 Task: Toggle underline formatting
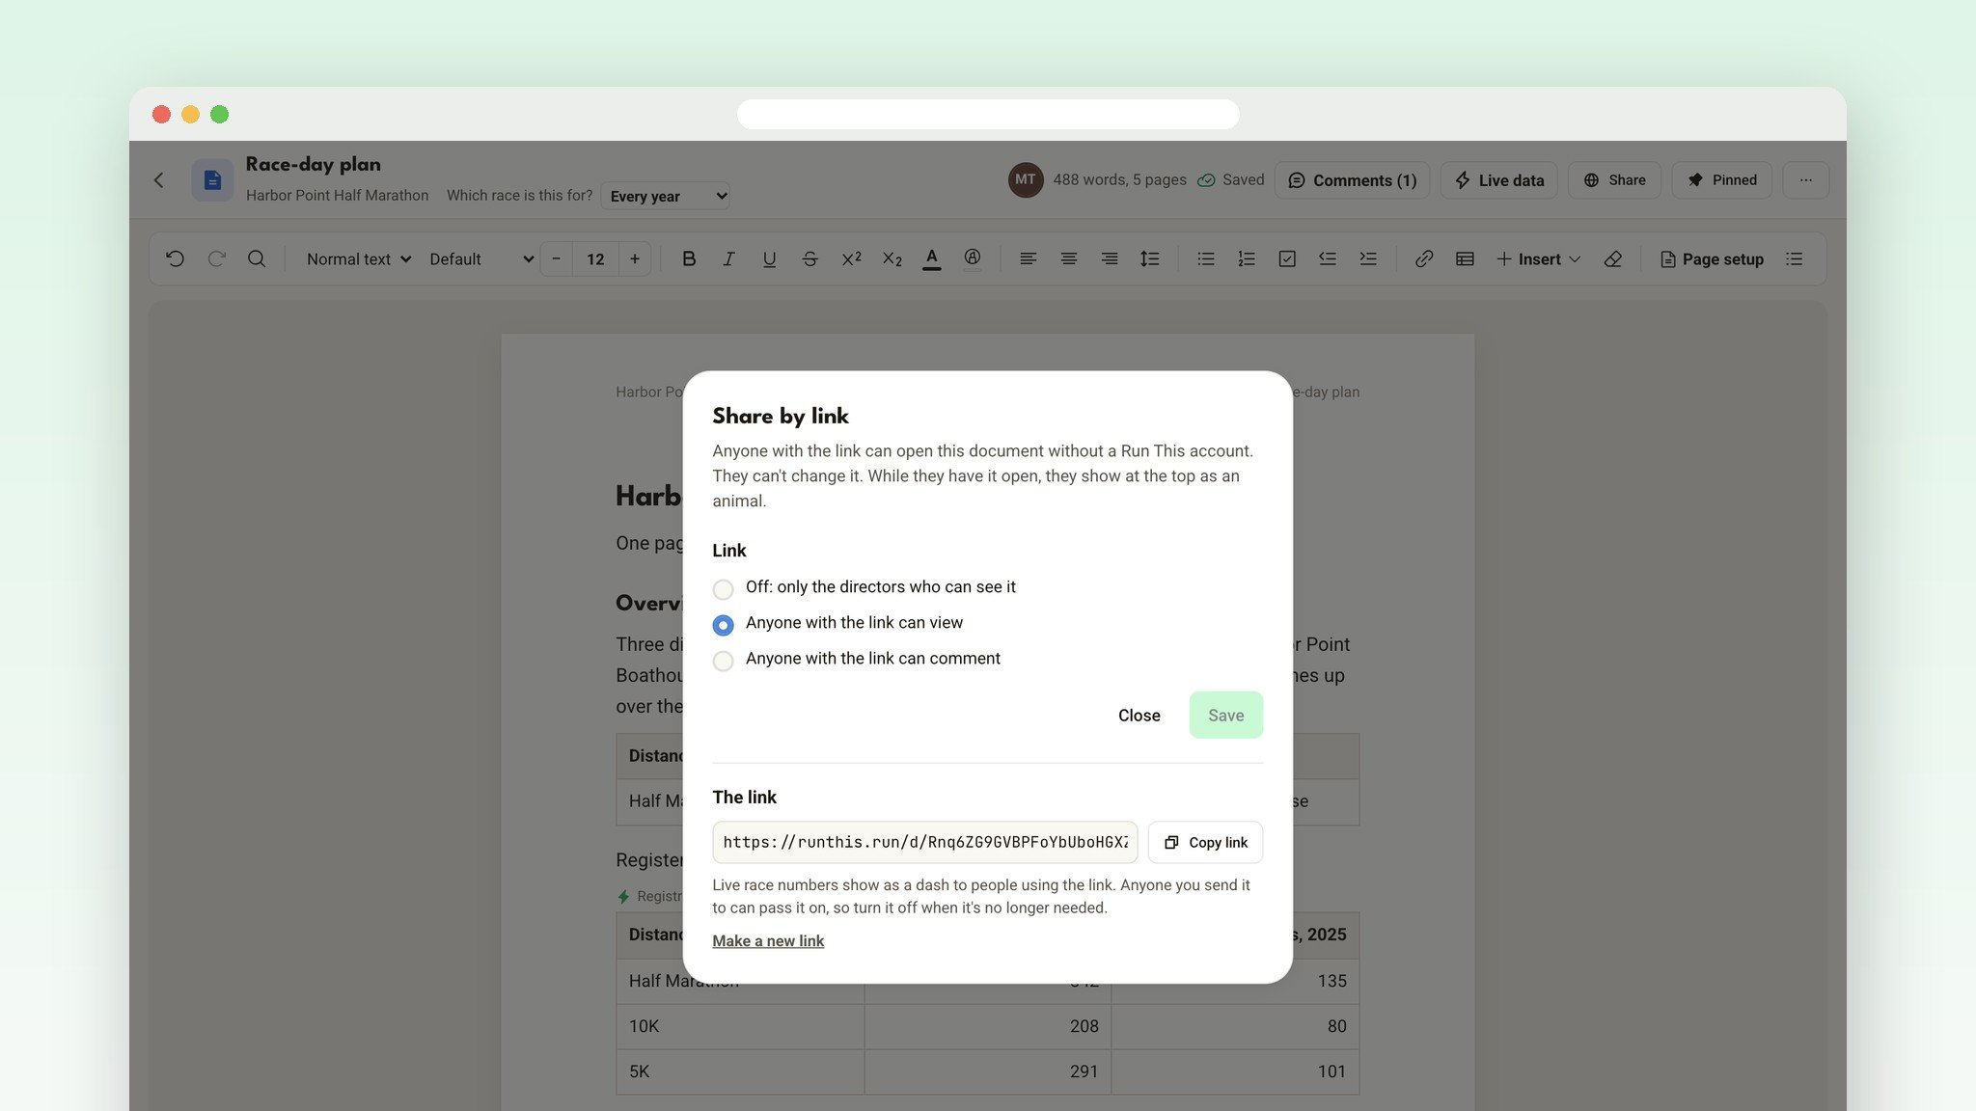[769, 258]
